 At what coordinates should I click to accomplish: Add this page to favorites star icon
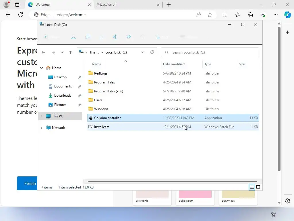click(210, 15)
